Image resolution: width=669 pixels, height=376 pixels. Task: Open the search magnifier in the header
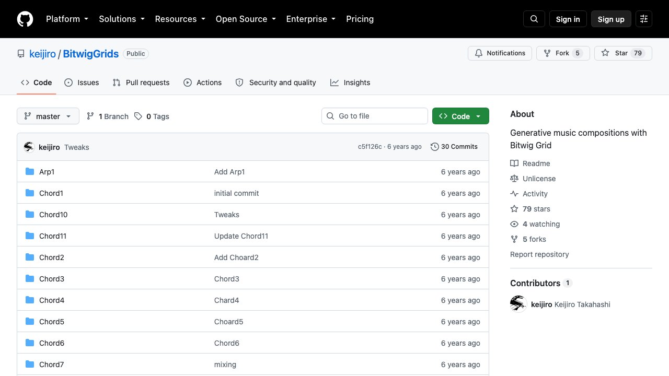(534, 19)
